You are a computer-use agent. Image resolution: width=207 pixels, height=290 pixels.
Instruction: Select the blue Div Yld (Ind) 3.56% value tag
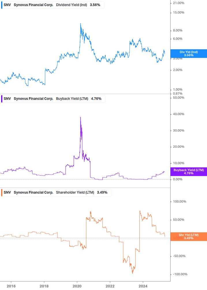pos(189,54)
